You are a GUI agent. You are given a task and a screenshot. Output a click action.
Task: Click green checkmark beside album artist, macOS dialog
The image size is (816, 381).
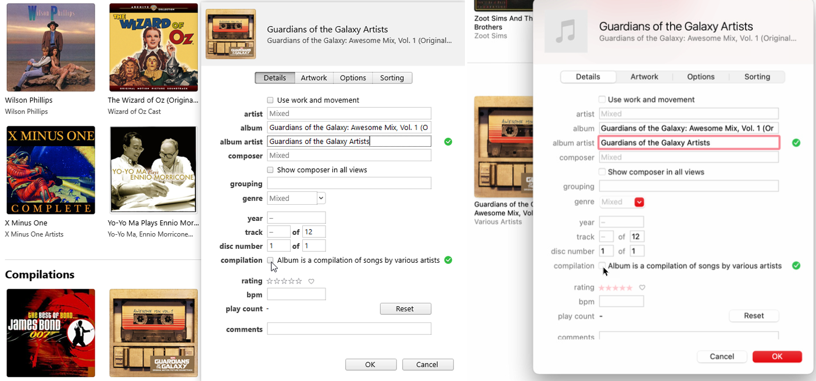796,143
